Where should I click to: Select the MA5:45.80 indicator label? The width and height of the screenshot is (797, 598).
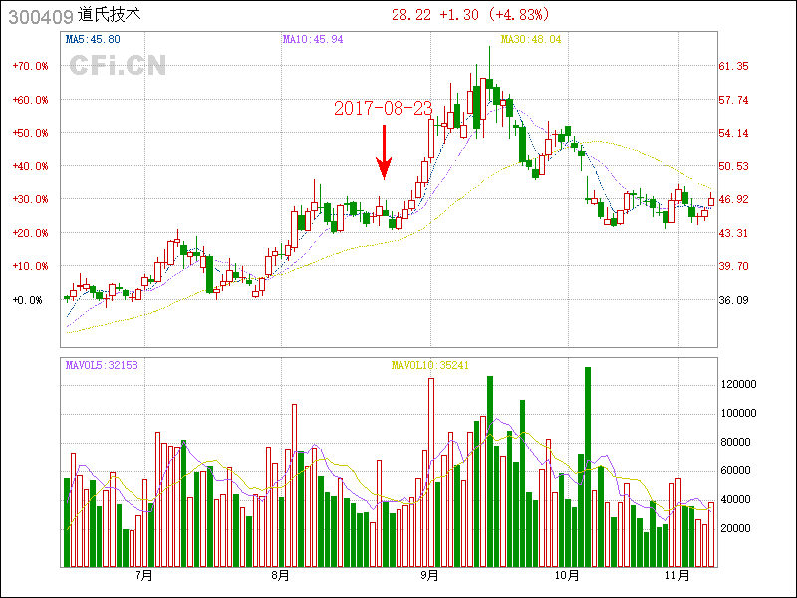tap(93, 40)
